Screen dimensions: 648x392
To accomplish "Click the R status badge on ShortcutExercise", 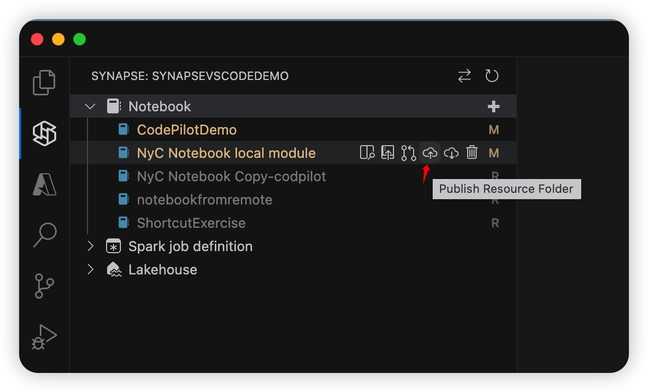I will pos(495,223).
